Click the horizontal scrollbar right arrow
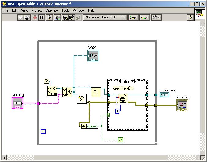Screen dimensions: 207x162 click(198, 158)
